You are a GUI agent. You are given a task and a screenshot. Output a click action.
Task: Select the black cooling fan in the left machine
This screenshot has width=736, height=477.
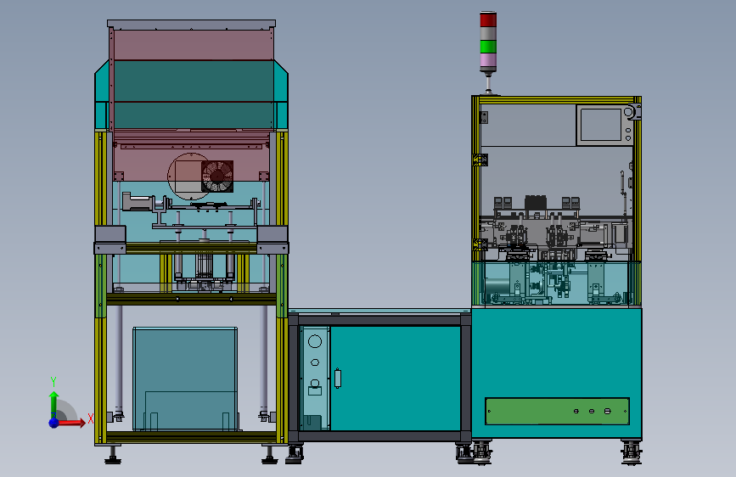[x=217, y=177]
